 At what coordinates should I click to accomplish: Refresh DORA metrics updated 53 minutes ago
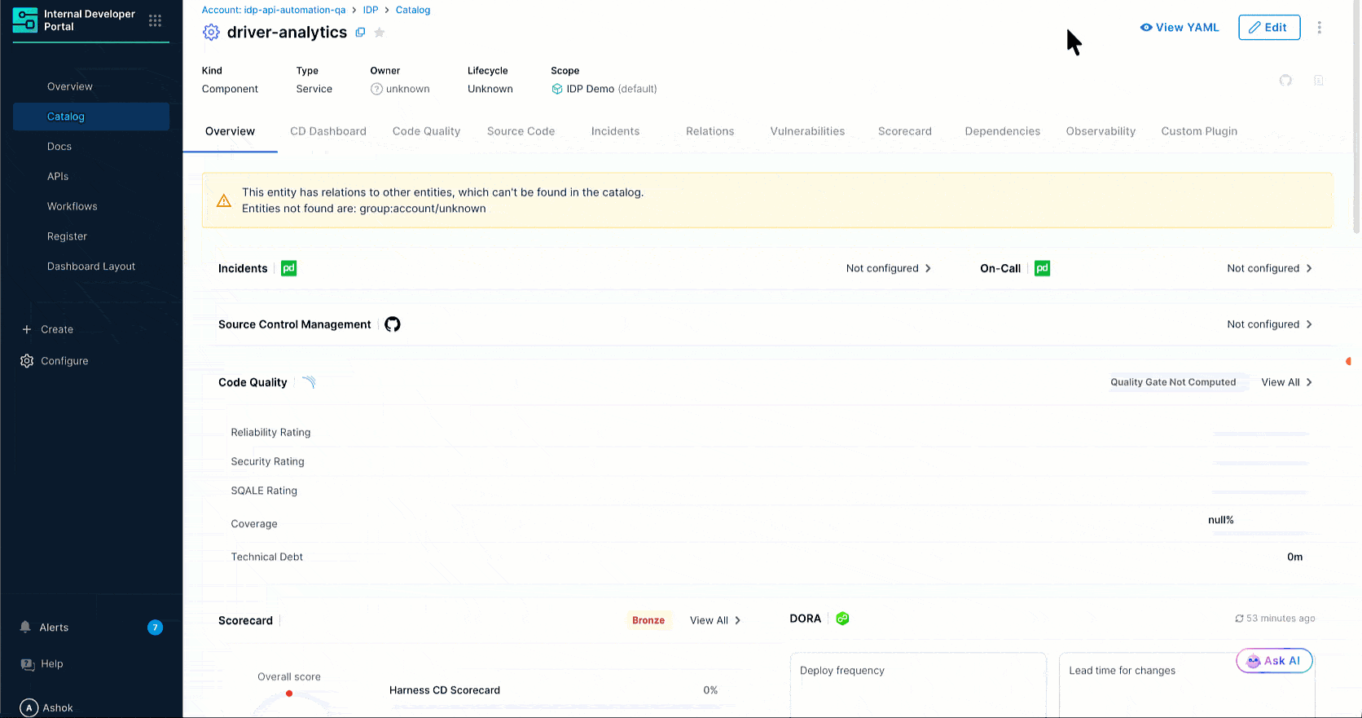pyautogui.click(x=1239, y=619)
